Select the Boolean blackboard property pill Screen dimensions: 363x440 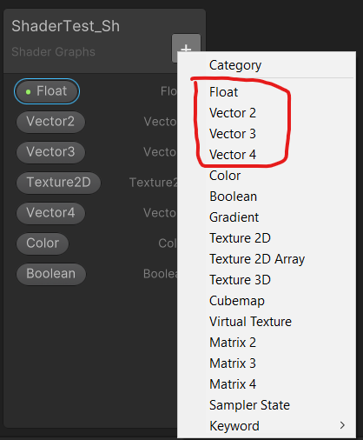pos(51,274)
